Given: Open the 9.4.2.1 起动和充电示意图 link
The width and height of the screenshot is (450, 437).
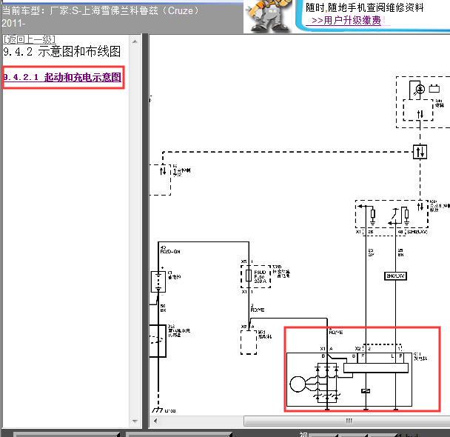Looking at the screenshot, I should pyautogui.click(x=62, y=77).
